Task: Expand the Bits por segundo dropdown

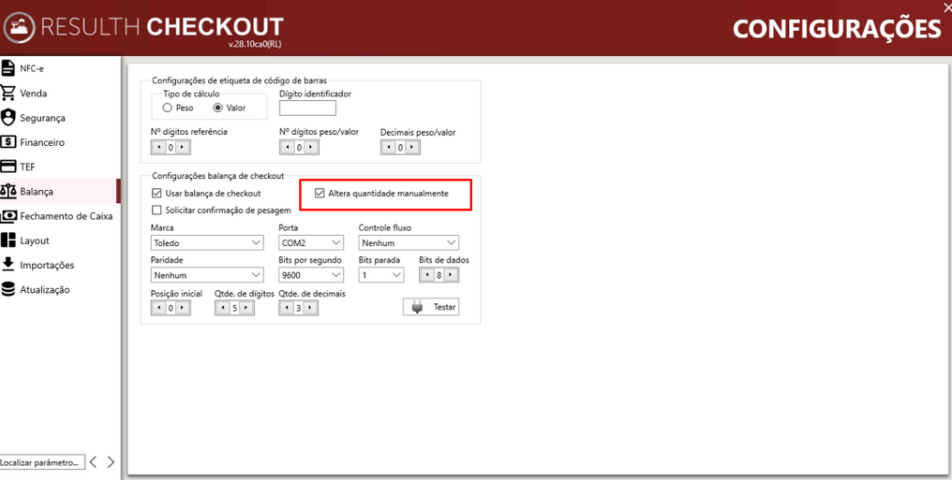Action: coord(311,275)
